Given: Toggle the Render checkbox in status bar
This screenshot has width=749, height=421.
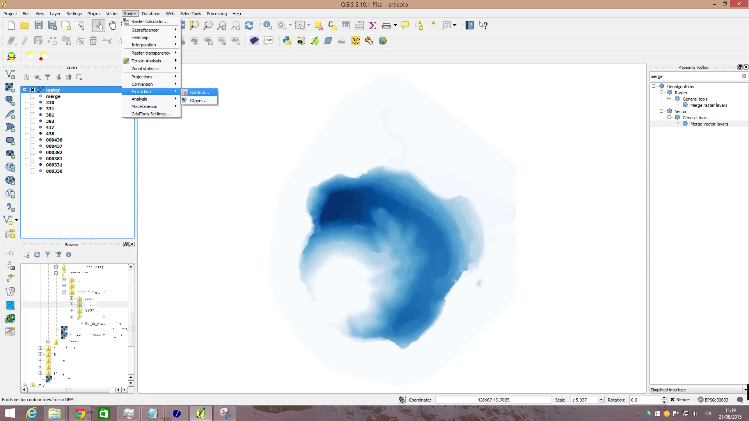Looking at the screenshot, I should click(673, 400).
